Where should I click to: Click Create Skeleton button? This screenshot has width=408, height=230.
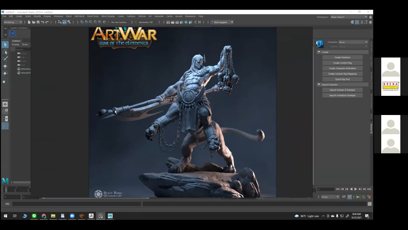coord(342,57)
